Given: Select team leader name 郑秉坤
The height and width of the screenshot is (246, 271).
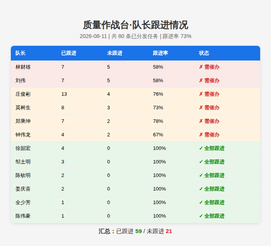Looking at the screenshot, I should click(x=23, y=121).
